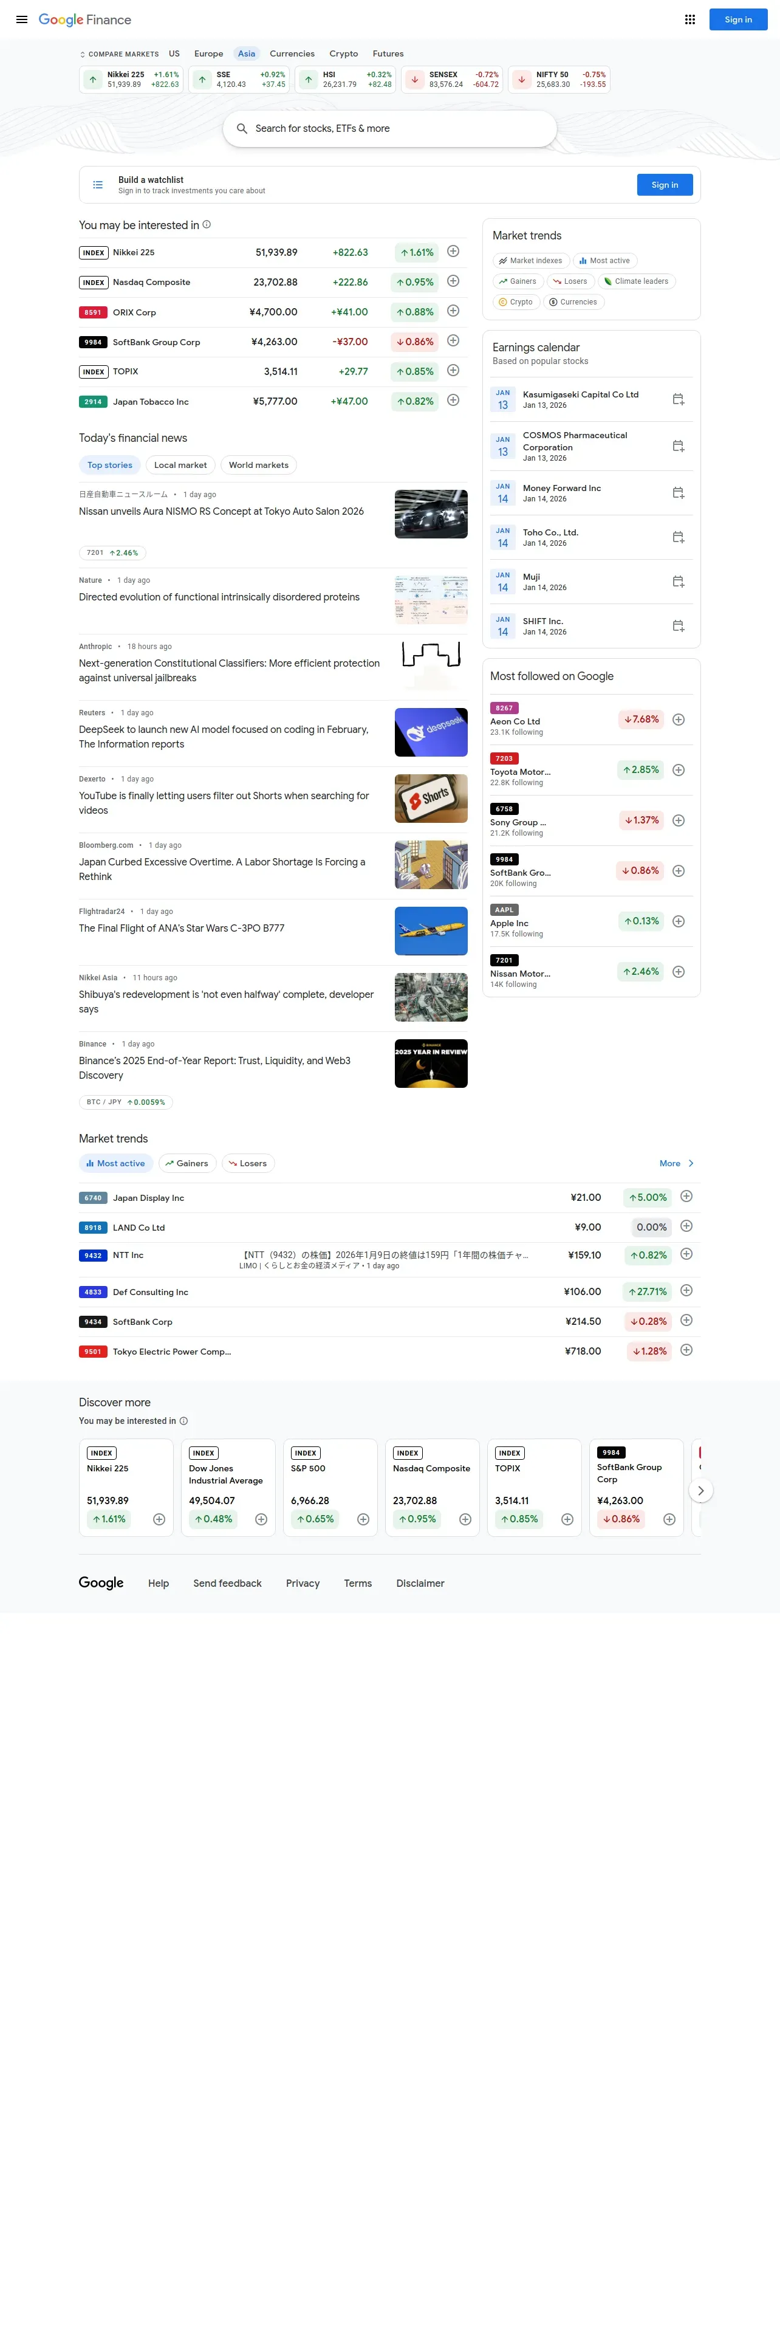Follow Sony Group stock
Image resolution: width=780 pixels, height=2341 pixels.
679,820
